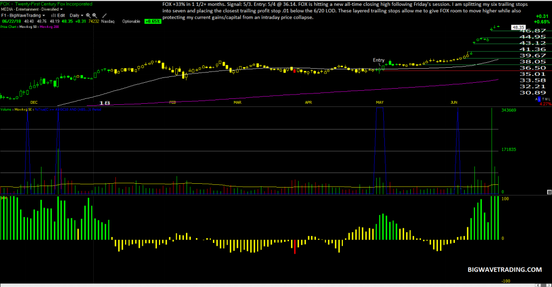Click the +0.31 change in header row

tap(81, 21)
